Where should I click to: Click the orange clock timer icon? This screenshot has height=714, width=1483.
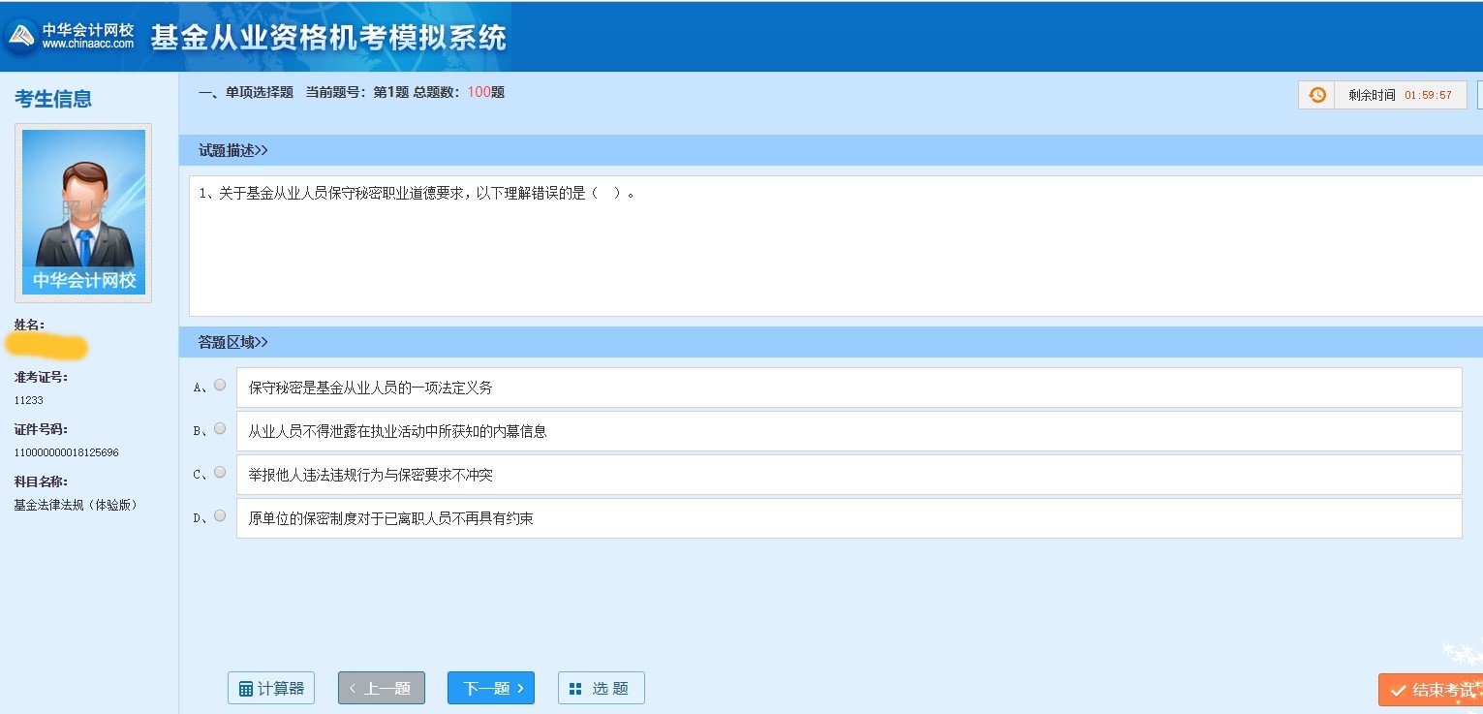tap(1316, 95)
